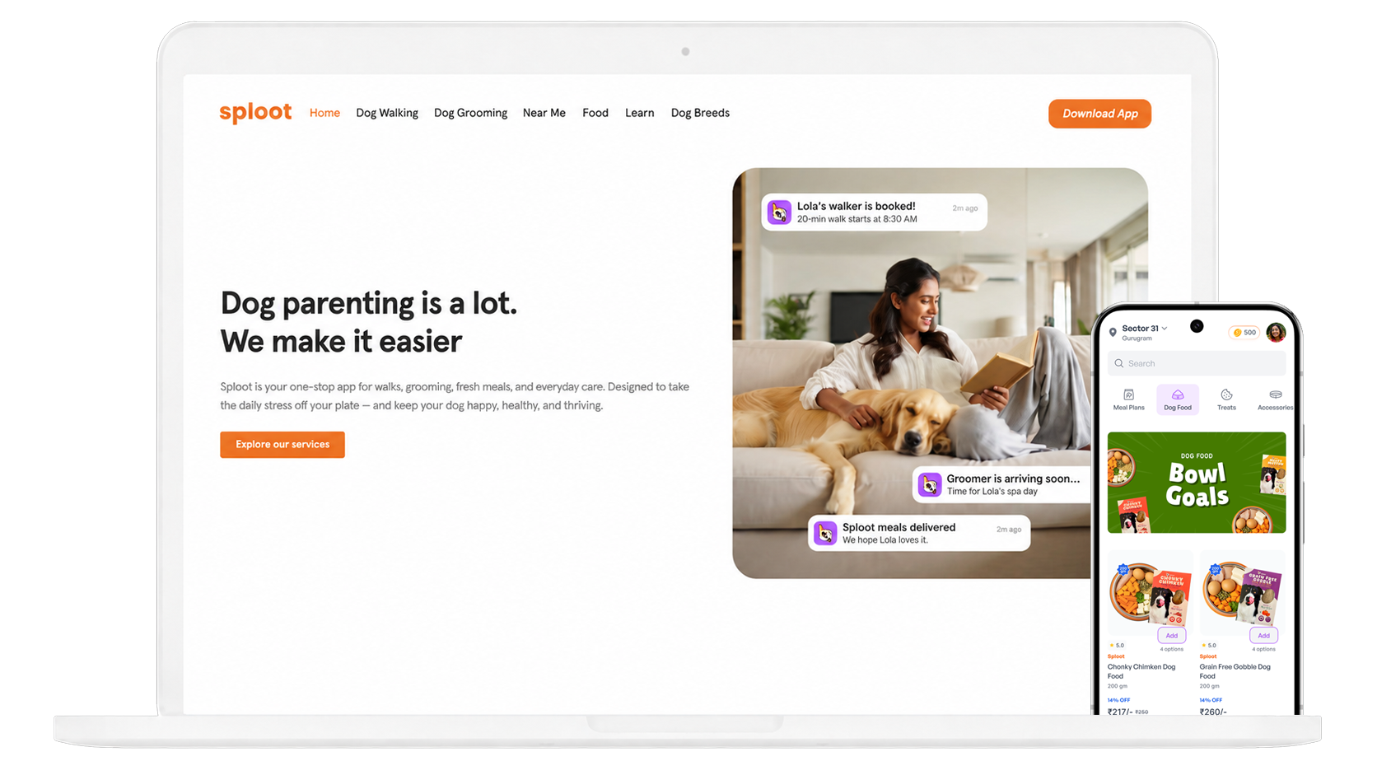Click the phone Search field
Screen dimensions: 1377x775
1197,363
